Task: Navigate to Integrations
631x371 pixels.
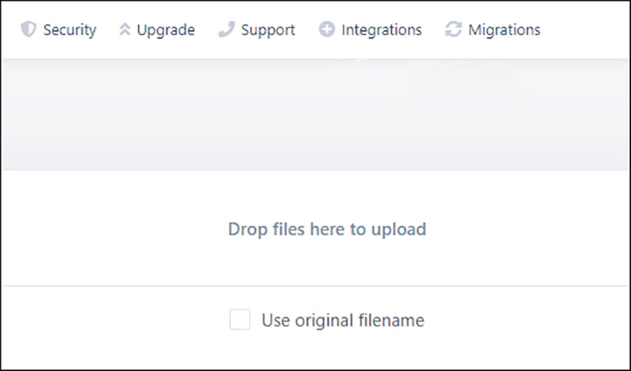Action: click(x=381, y=30)
